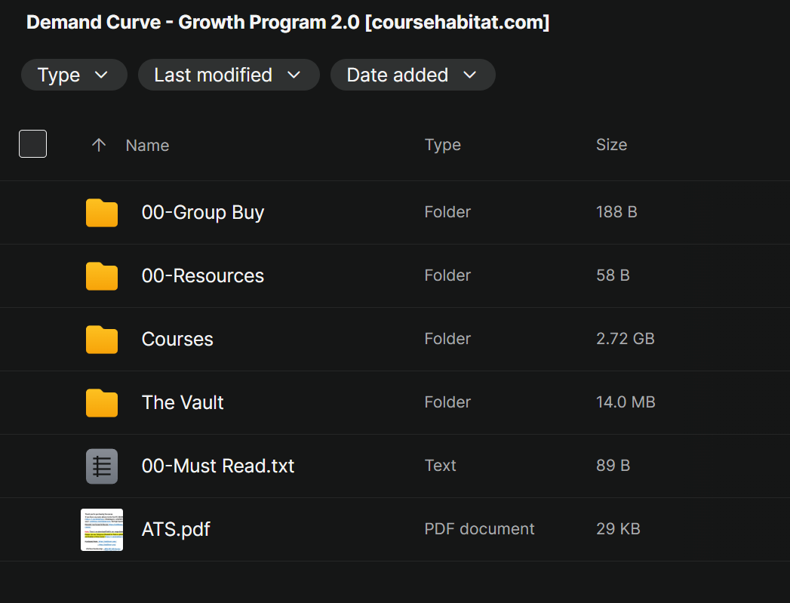Screen dimensions: 790x603
Task: Tick the select-all checkbox in header
Action: pyautogui.click(x=32, y=144)
